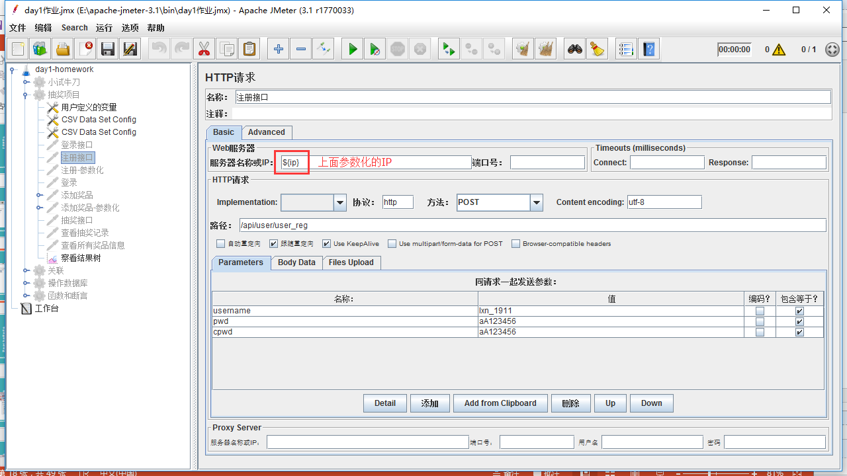Open the Implementation dropdown
Screen dimensions: 847x476
(x=340, y=202)
